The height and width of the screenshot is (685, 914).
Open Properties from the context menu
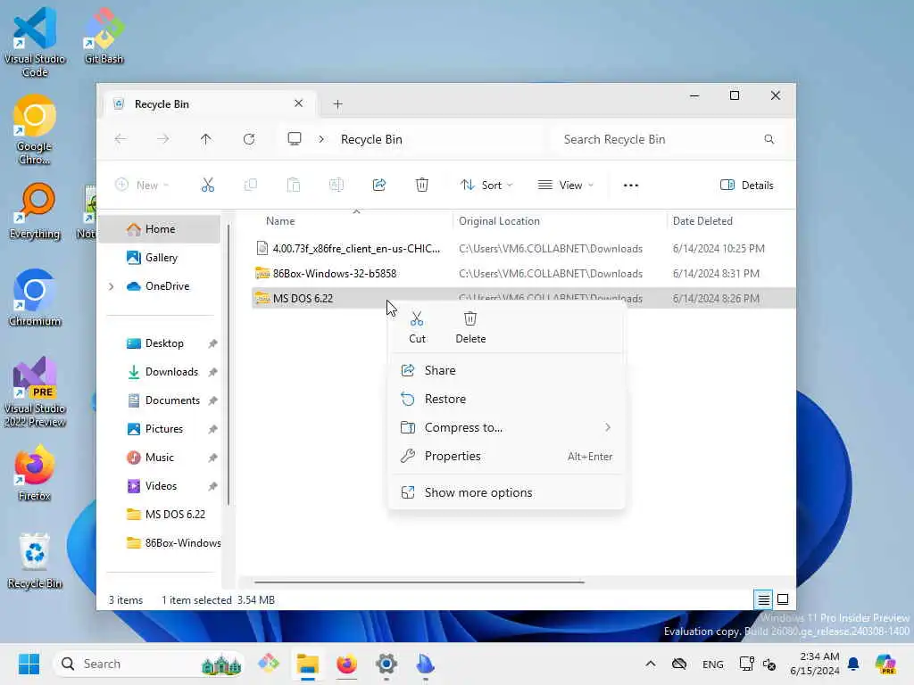[x=506, y=456]
